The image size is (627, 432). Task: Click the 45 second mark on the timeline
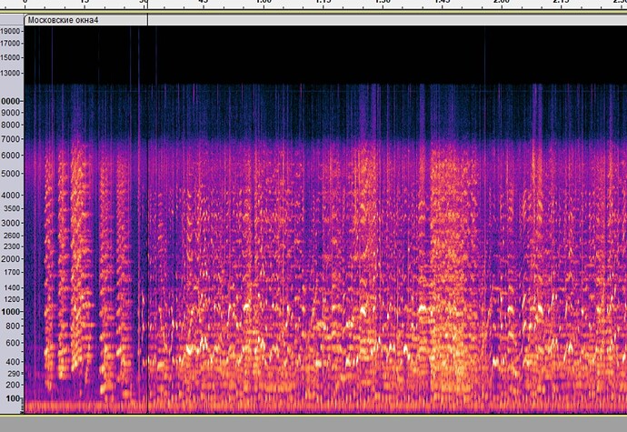pyautogui.click(x=203, y=4)
